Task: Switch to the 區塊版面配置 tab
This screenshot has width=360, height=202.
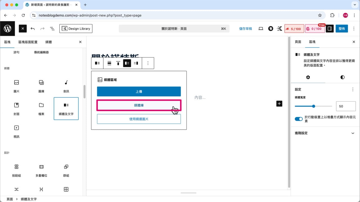Action: click(x=28, y=42)
